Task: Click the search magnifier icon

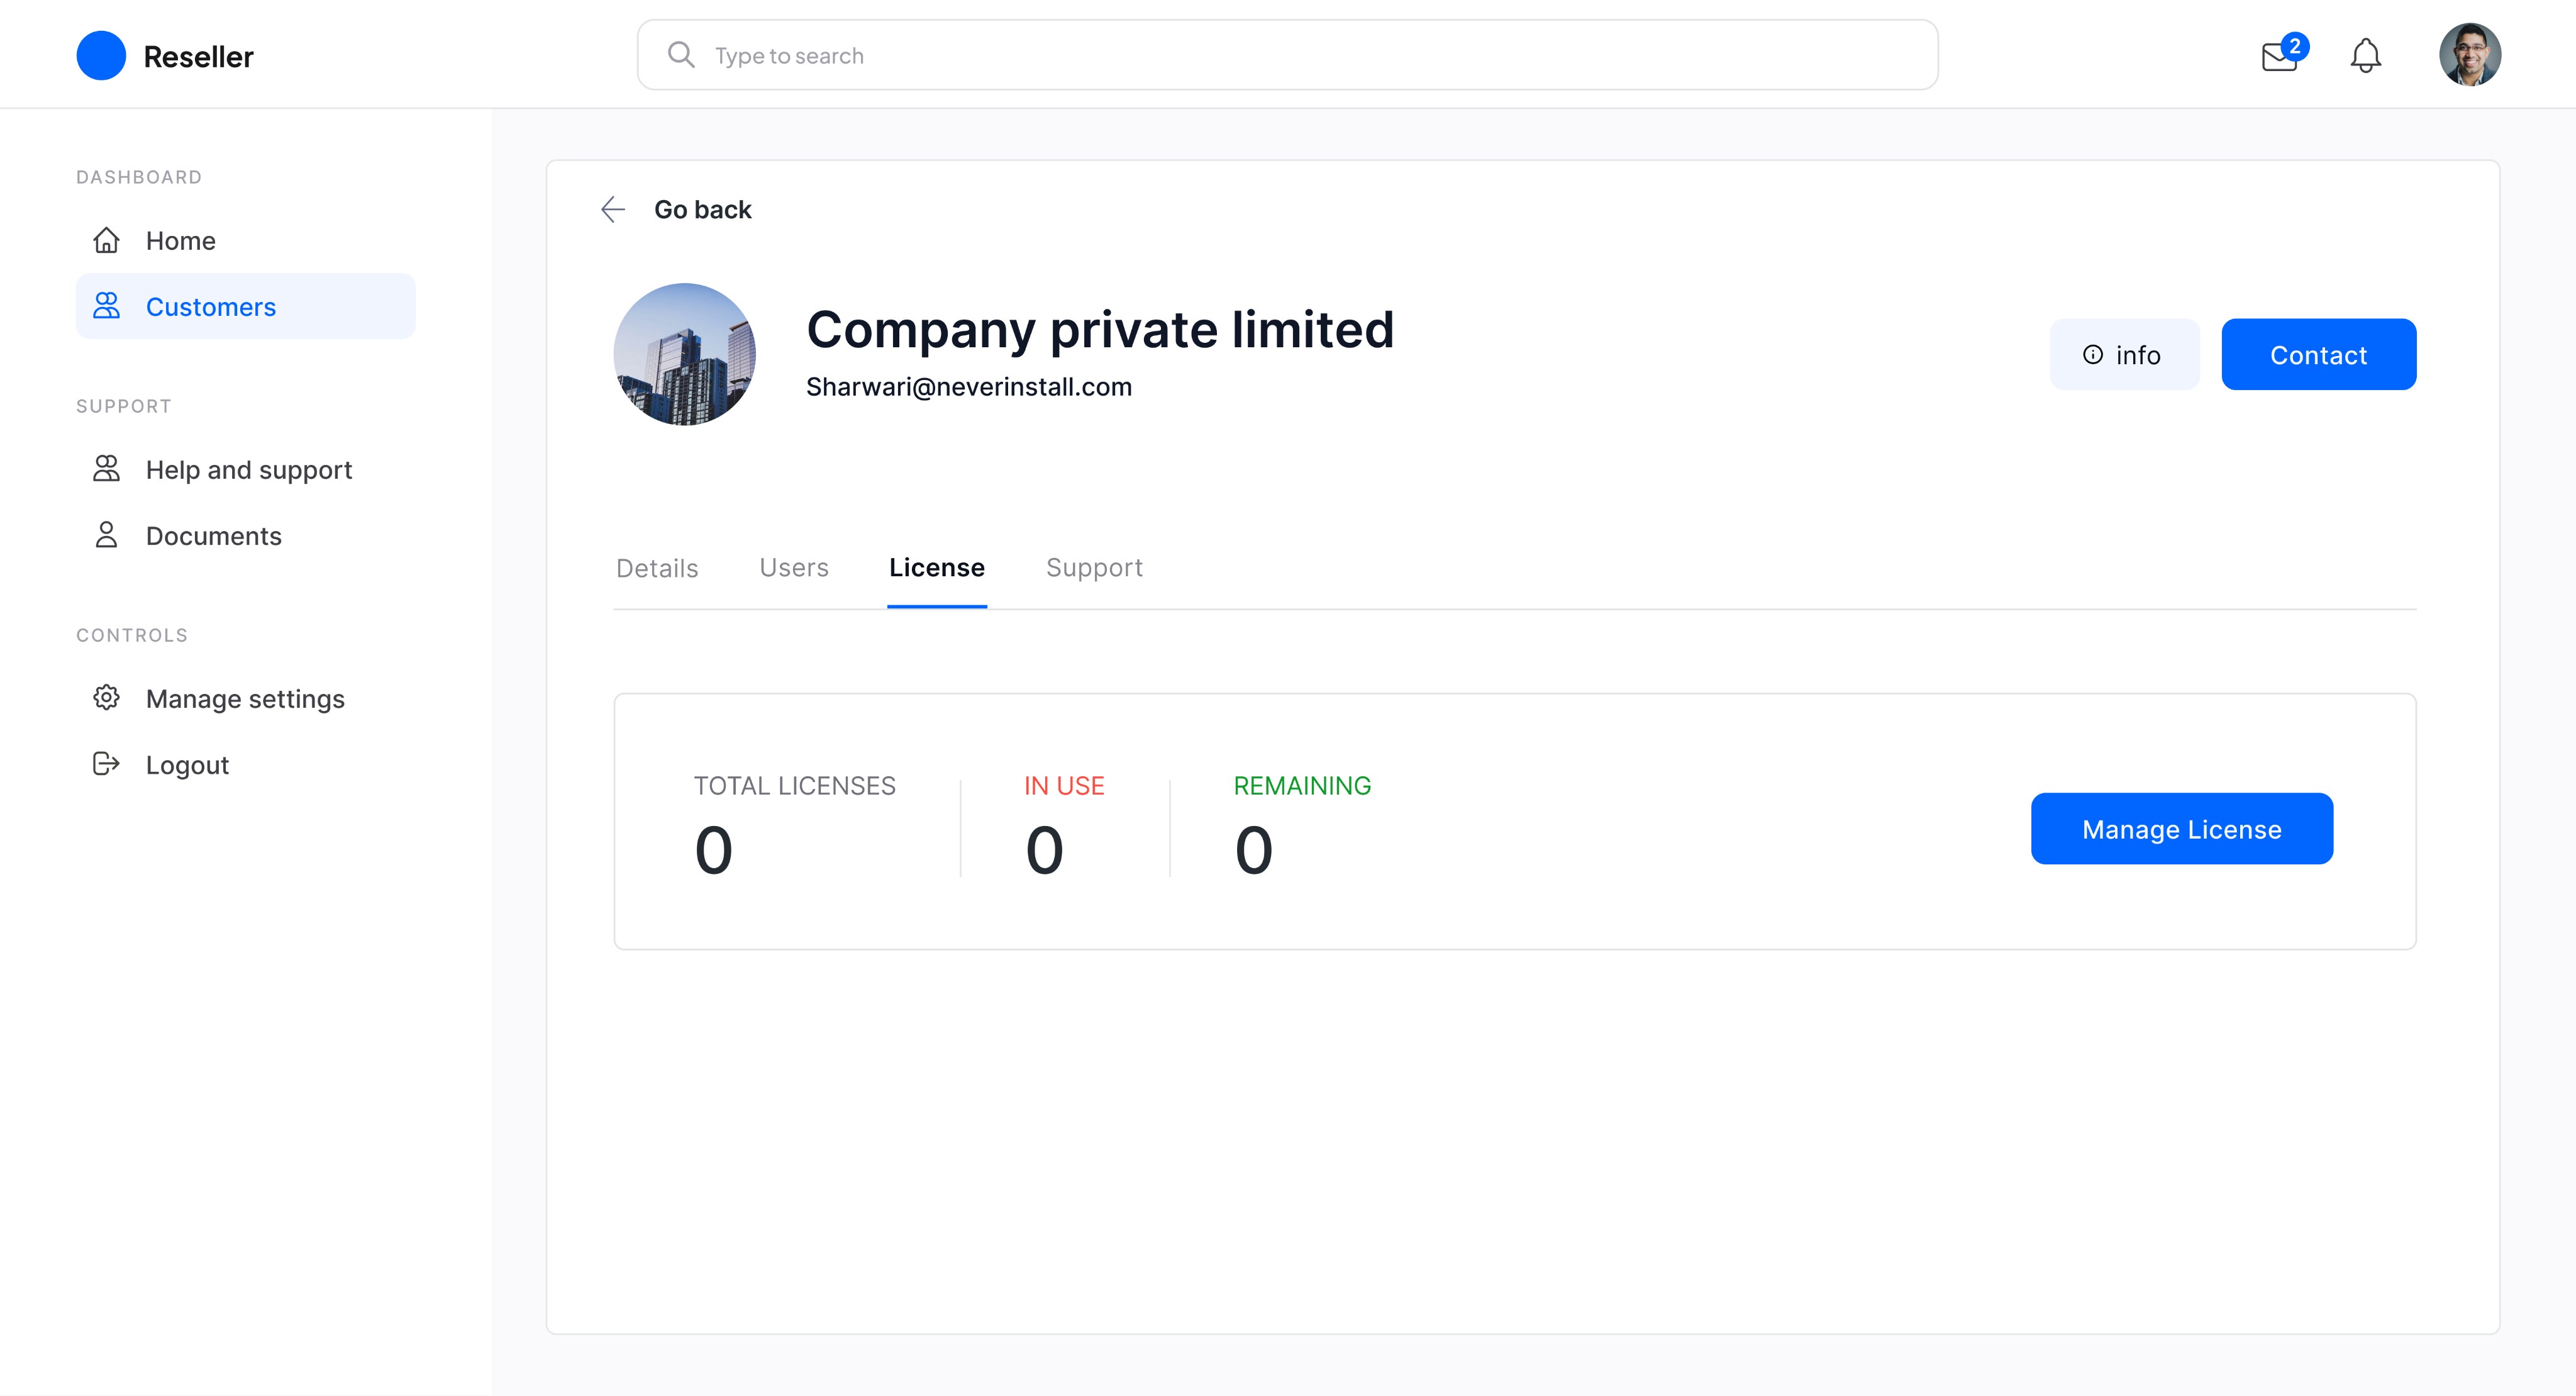Action: 681,55
